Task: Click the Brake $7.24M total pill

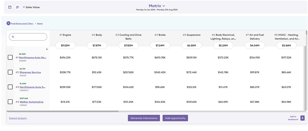Action: [160, 45]
